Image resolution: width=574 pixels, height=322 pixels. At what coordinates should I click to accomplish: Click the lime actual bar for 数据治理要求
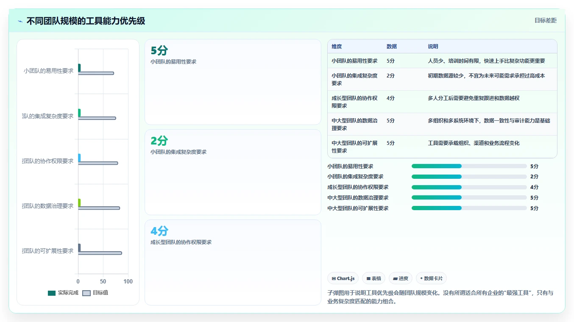(79, 203)
